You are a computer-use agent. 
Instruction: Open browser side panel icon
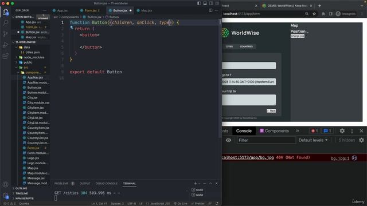pyautogui.click(x=330, y=14)
